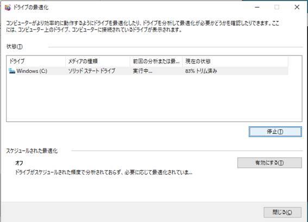Close the dialog with the X button
308x222 pixels.
coord(297,7)
